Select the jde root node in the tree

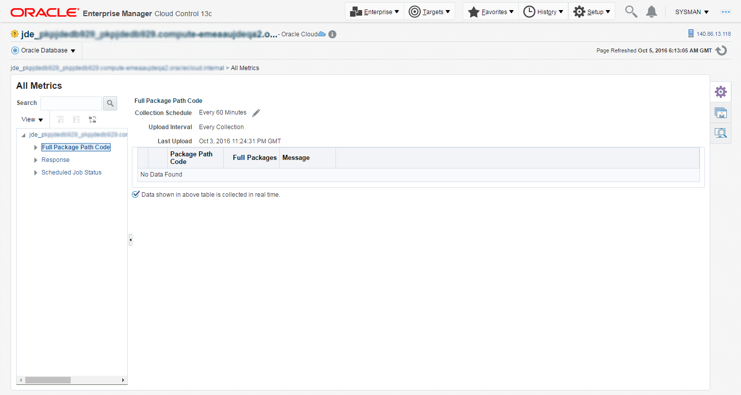(x=78, y=135)
